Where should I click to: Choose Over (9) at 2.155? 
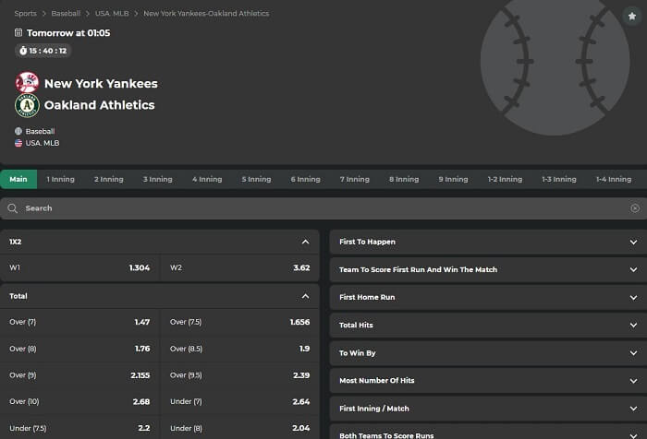79,375
